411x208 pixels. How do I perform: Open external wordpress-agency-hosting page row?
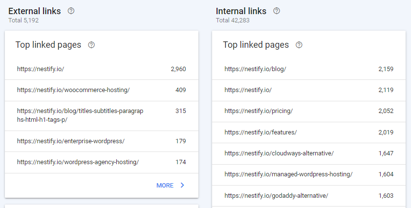[102, 162]
